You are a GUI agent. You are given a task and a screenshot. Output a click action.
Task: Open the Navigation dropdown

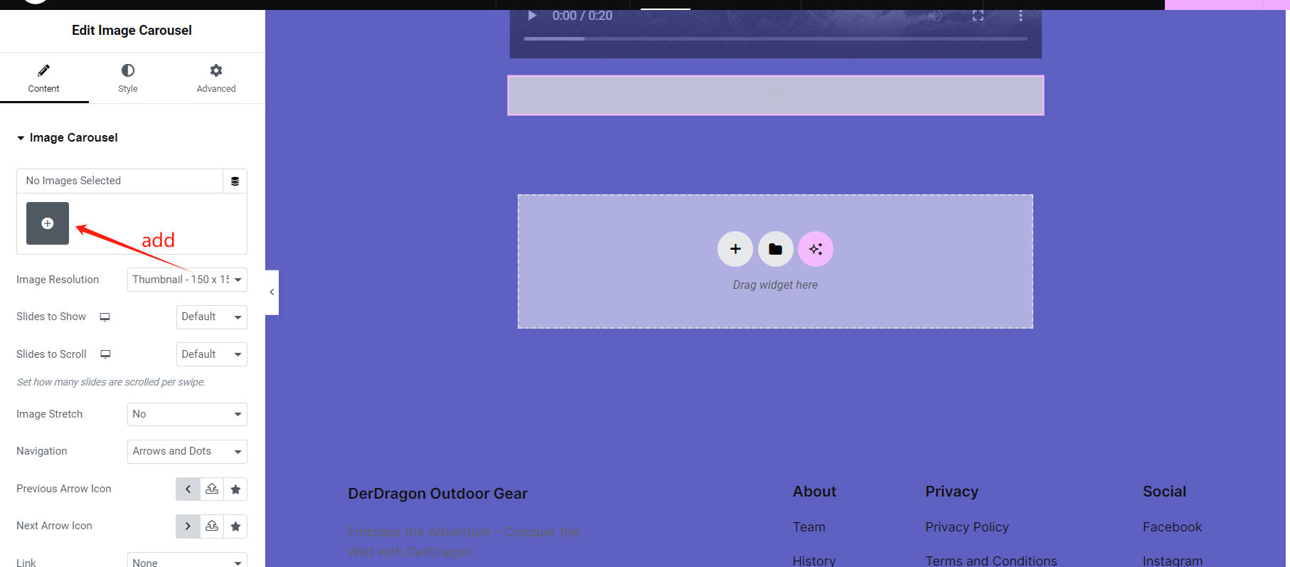[187, 451]
